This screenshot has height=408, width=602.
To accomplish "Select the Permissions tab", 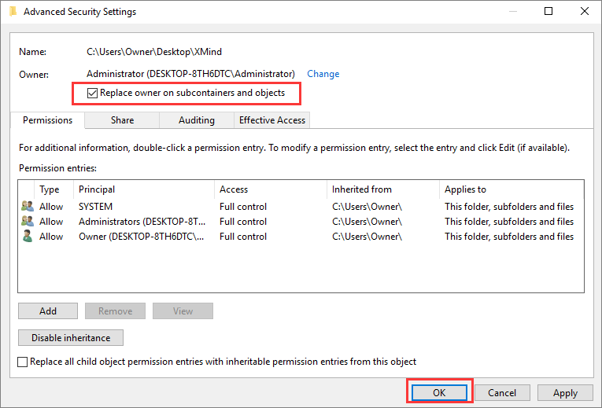I will point(48,120).
